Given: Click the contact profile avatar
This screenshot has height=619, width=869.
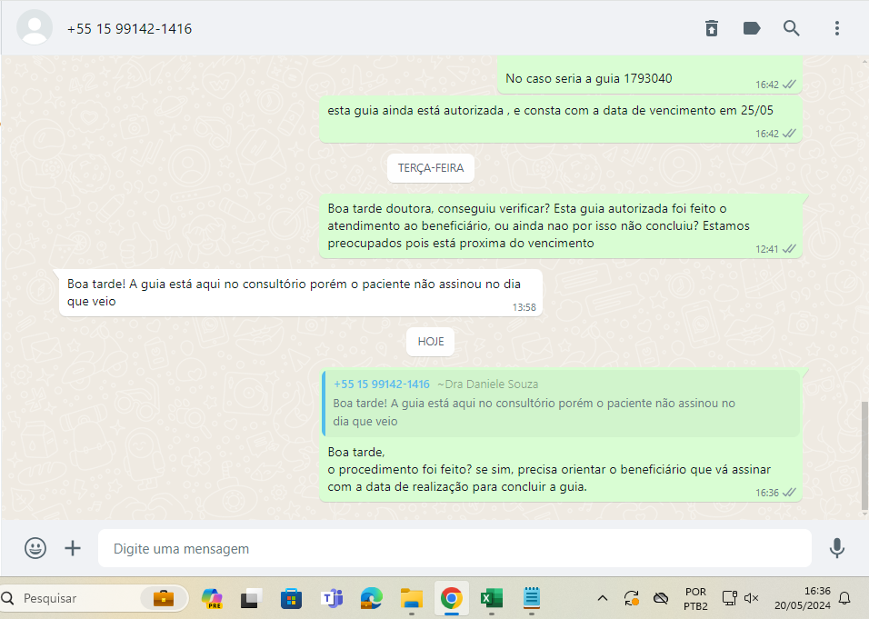Looking at the screenshot, I should [x=35, y=28].
